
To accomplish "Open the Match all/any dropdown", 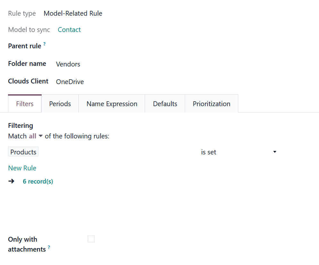I will pyautogui.click(x=36, y=136).
